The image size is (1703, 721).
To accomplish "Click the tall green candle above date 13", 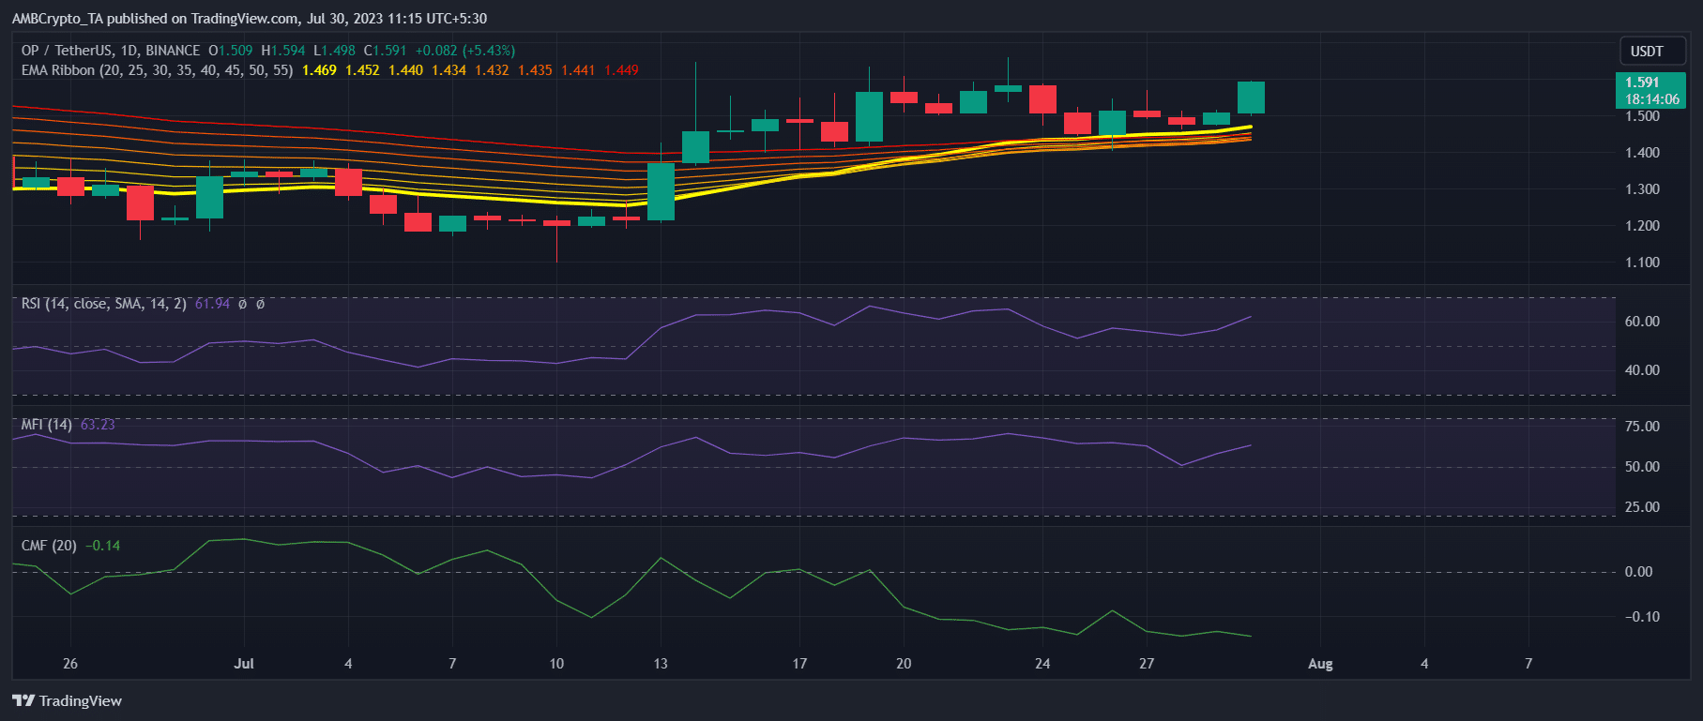I will (x=661, y=191).
